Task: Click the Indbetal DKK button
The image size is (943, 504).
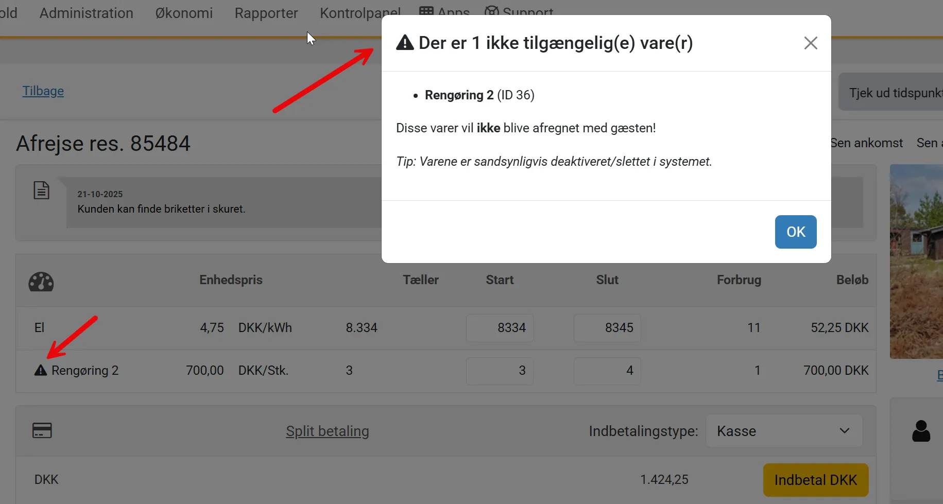Action: point(815,479)
